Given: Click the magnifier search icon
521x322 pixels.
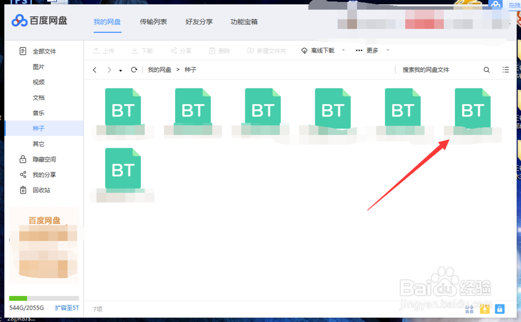Looking at the screenshot, I should 487,70.
